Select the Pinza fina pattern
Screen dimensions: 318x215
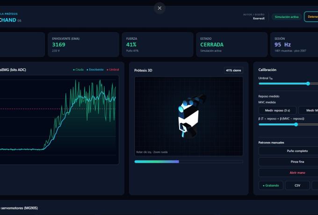(x=297, y=162)
